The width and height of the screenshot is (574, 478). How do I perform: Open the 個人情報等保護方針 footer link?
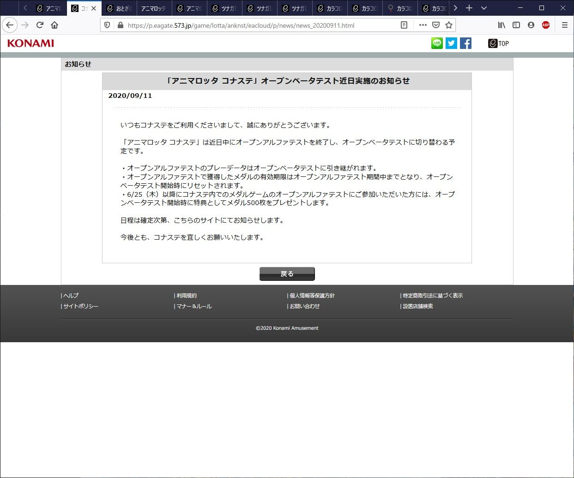tap(312, 296)
